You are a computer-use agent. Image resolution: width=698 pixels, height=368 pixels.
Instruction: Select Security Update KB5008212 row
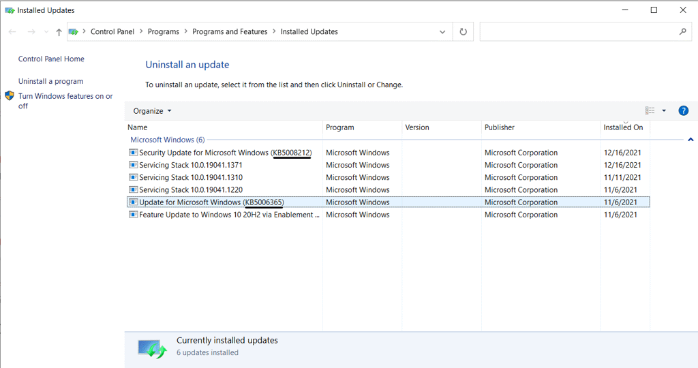[x=388, y=153]
